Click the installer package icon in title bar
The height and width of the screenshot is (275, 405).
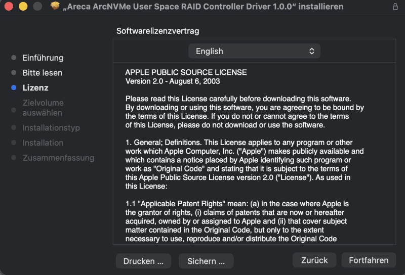pos(55,6)
